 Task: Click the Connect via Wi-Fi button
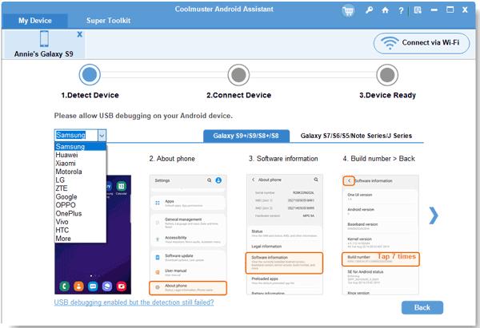(x=422, y=43)
